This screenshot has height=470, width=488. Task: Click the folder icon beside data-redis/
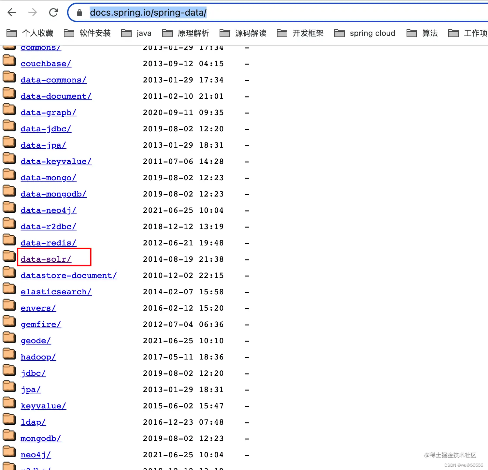point(9,240)
